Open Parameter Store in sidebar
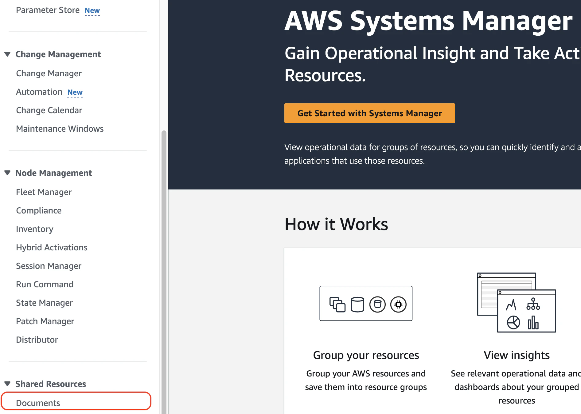The image size is (581, 414). 48,10
